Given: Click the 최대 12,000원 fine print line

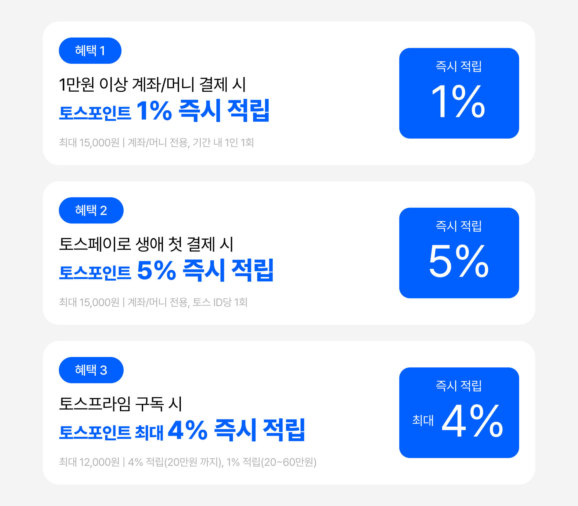Looking at the screenshot, I should (188, 462).
